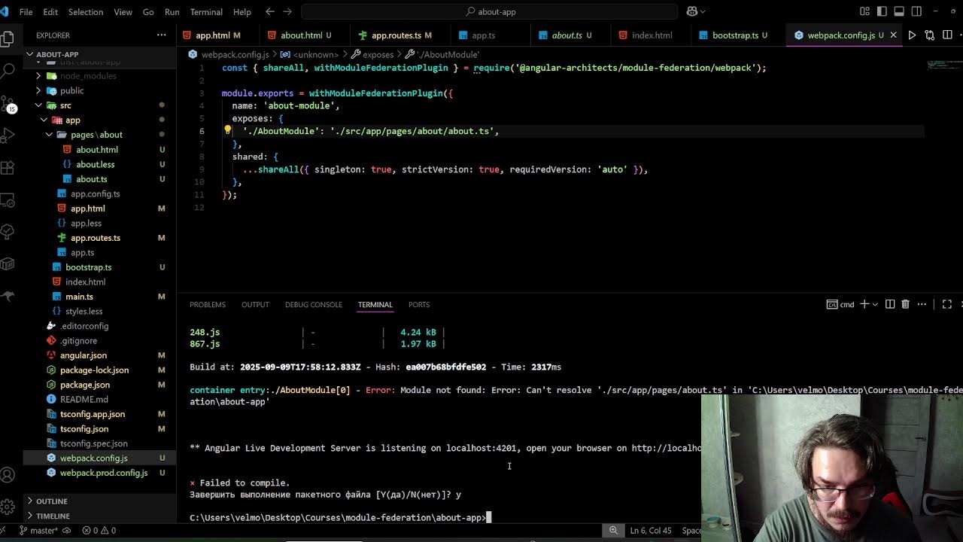963x542 pixels.
Task: Switch to the index.html editor tab
Action: click(x=652, y=35)
